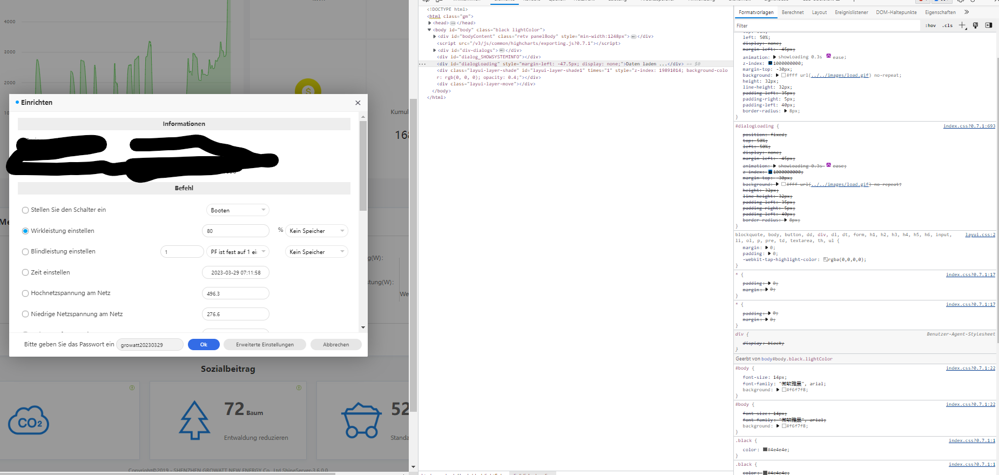This screenshot has width=999, height=475.
Task: Click the #4e4e4e color swatch in the .black rule
Action: pos(765,450)
